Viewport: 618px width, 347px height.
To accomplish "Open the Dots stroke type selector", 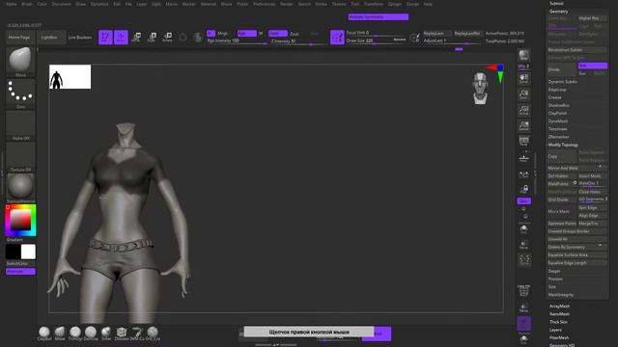I will (x=20, y=93).
